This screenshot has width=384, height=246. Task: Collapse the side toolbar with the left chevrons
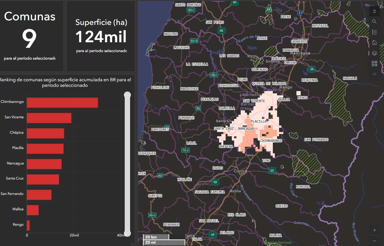click(374, 74)
